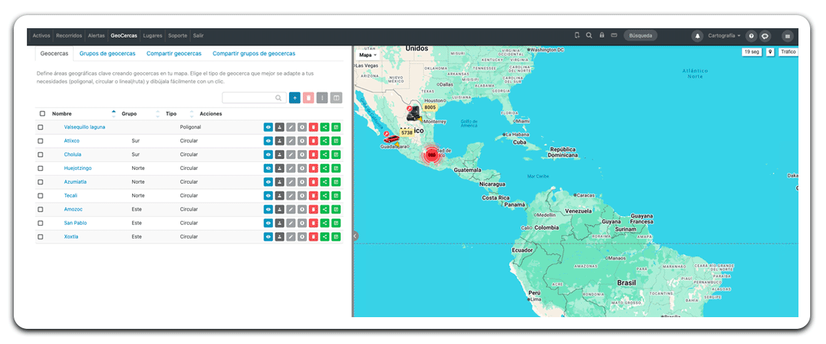Click the Búsqueda button
Viewport: 826px width, 344px height.
pyautogui.click(x=640, y=35)
